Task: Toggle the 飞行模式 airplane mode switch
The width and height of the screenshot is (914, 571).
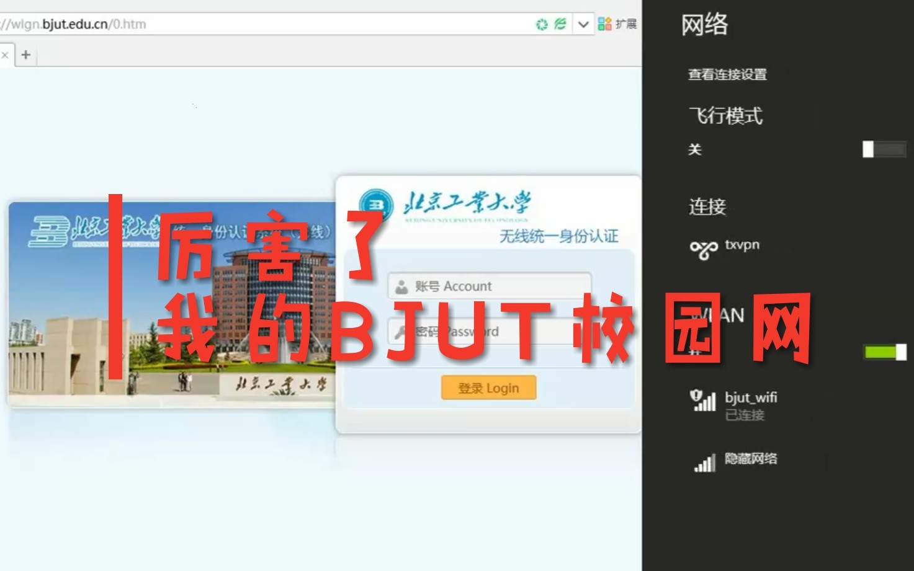Action: [x=884, y=149]
